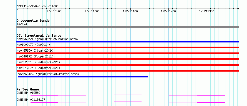
Task: Select the DGV Structural Variants track heading
Action: click(39, 36)
